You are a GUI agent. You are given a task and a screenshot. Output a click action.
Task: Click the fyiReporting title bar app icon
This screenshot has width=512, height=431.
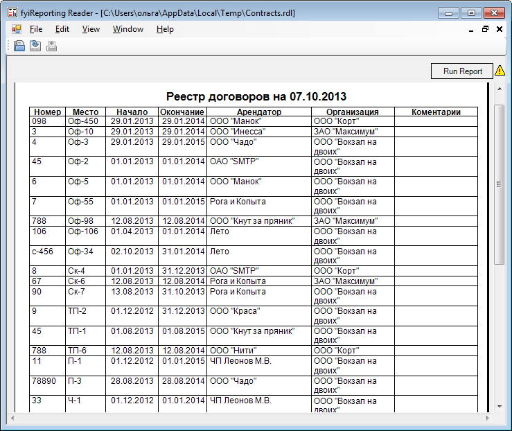12,12
